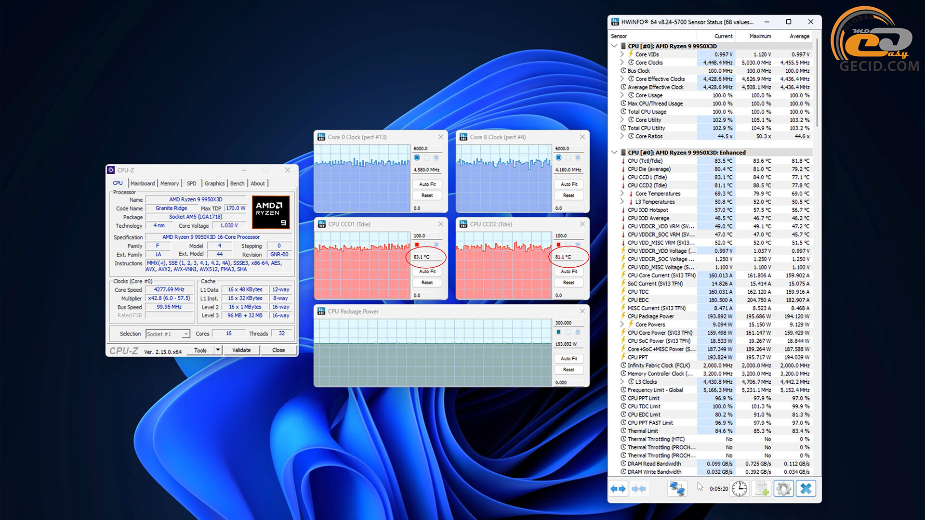Open the HWiNFO remote network computers icon
The height and width of the screenshot is (520, 925).
677,489
